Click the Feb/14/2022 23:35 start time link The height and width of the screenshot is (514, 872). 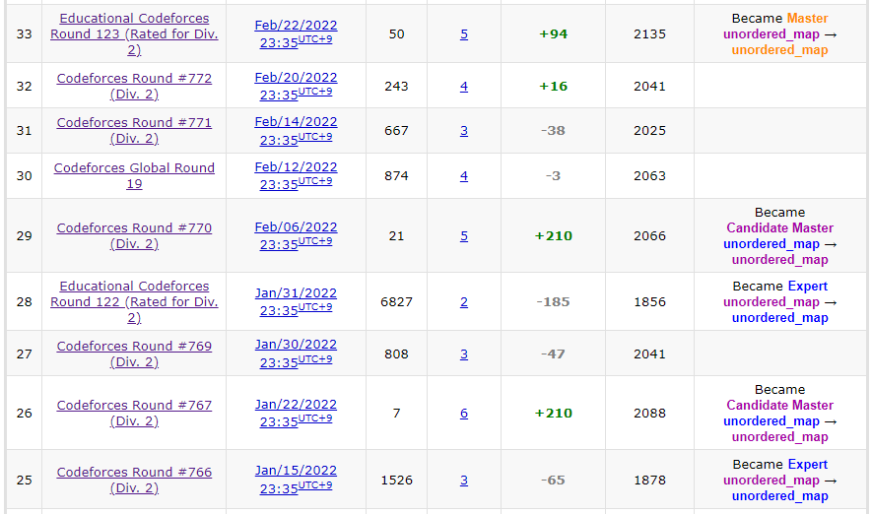(x=296, y=131)
